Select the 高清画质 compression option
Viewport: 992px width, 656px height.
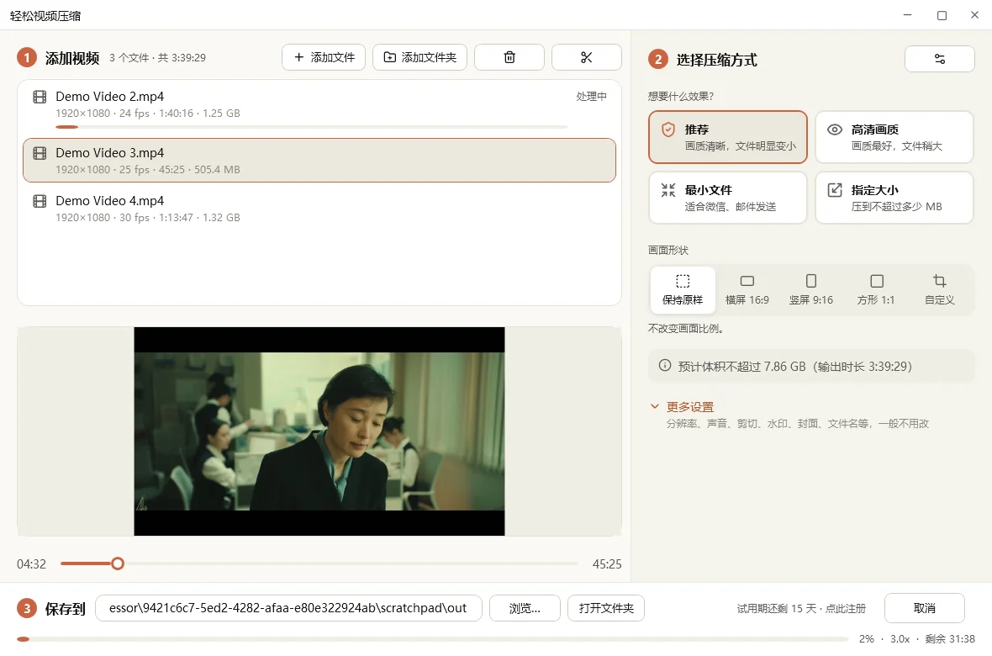click(x=894, y=137)
